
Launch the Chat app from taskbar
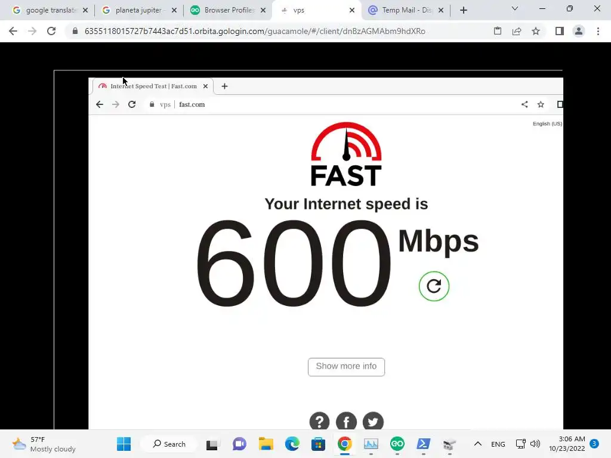click(x=239, y=444)
